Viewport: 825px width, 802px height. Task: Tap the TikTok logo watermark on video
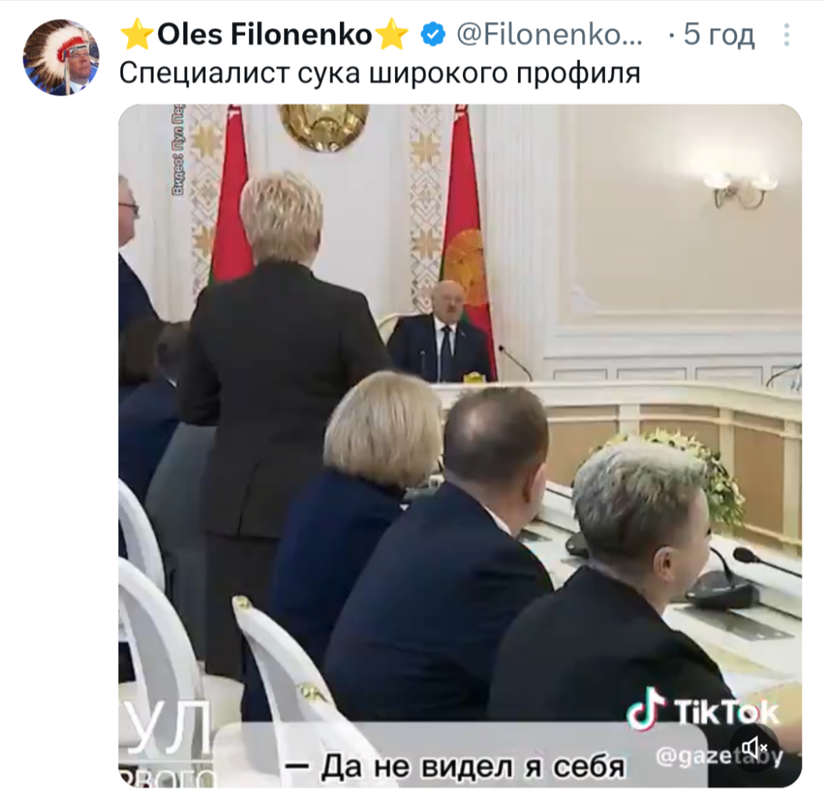point(703,710)
